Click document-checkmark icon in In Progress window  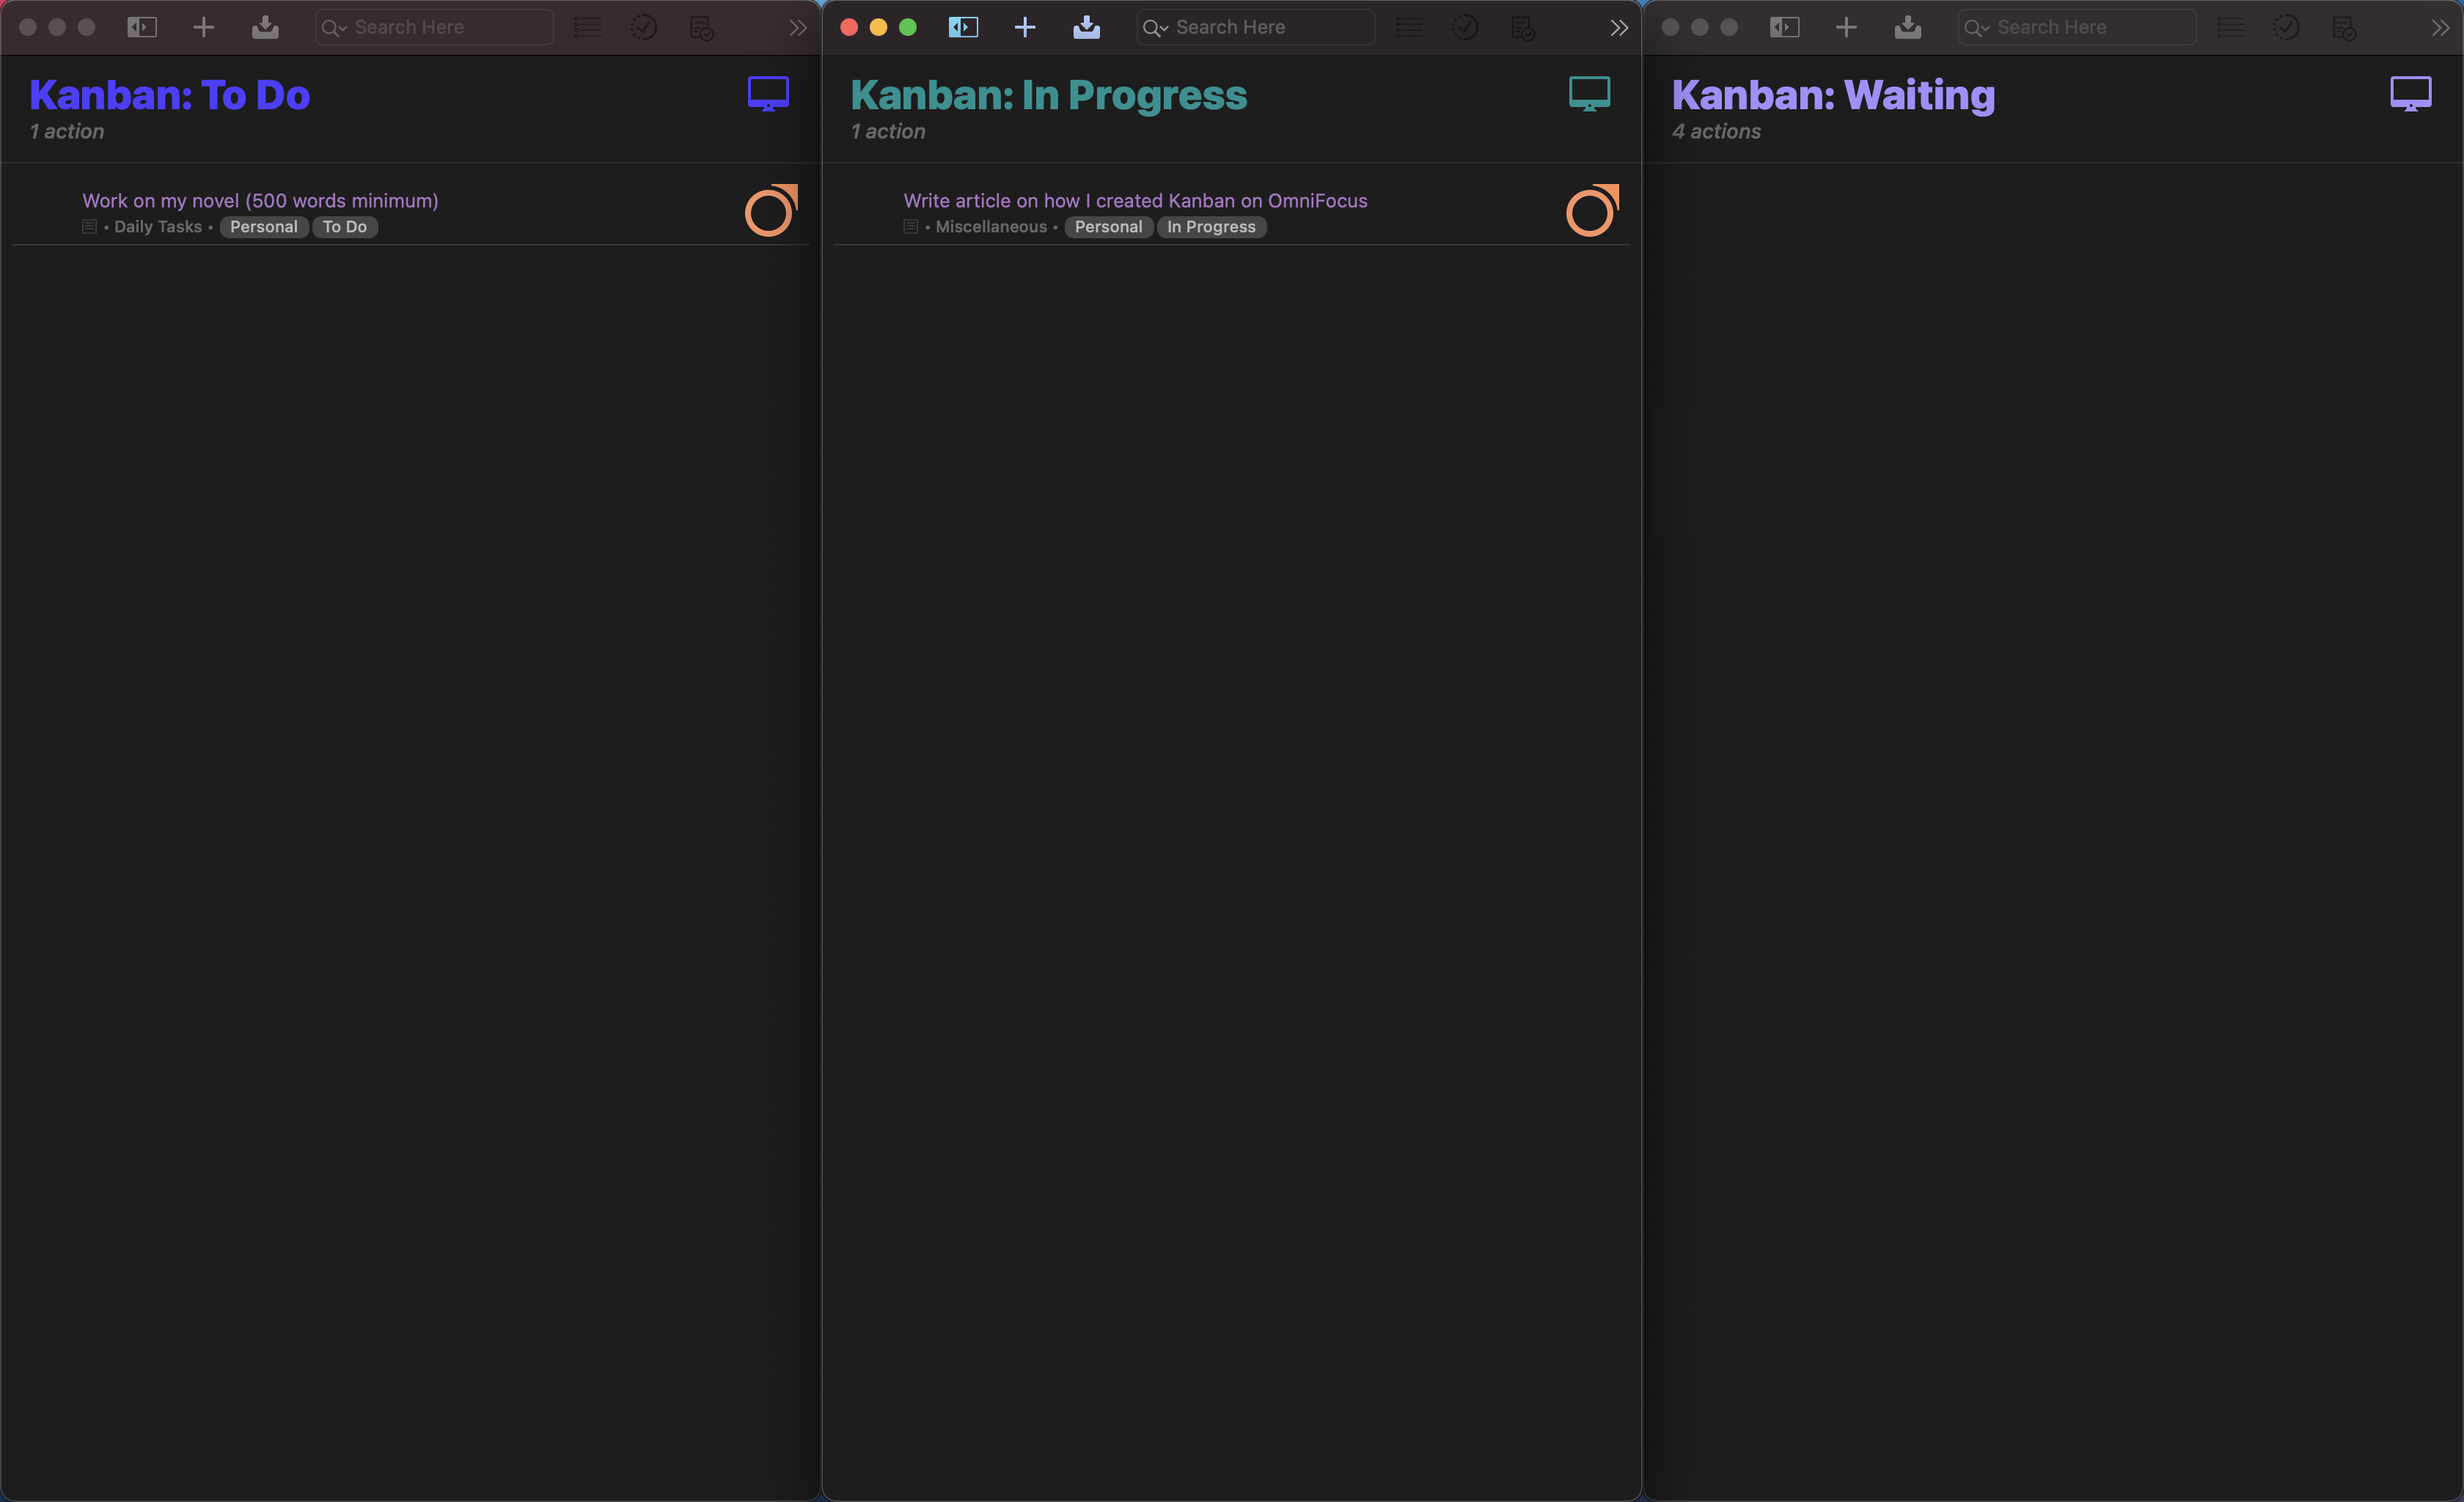[1523, 28]
